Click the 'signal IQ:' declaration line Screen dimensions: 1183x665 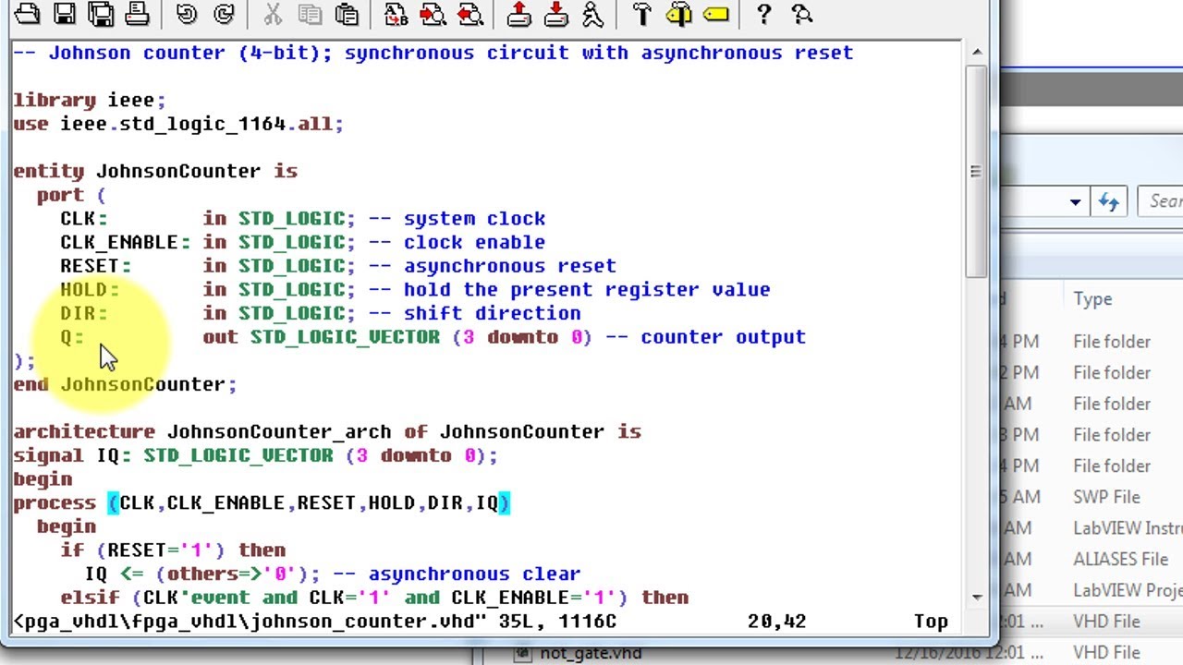click(255, 455)
